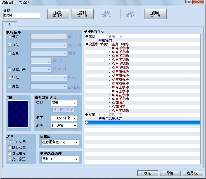This screenshot has height=179, width=206.
Task: Open the 类型 dropdown showing 固定
Action: 64,103
